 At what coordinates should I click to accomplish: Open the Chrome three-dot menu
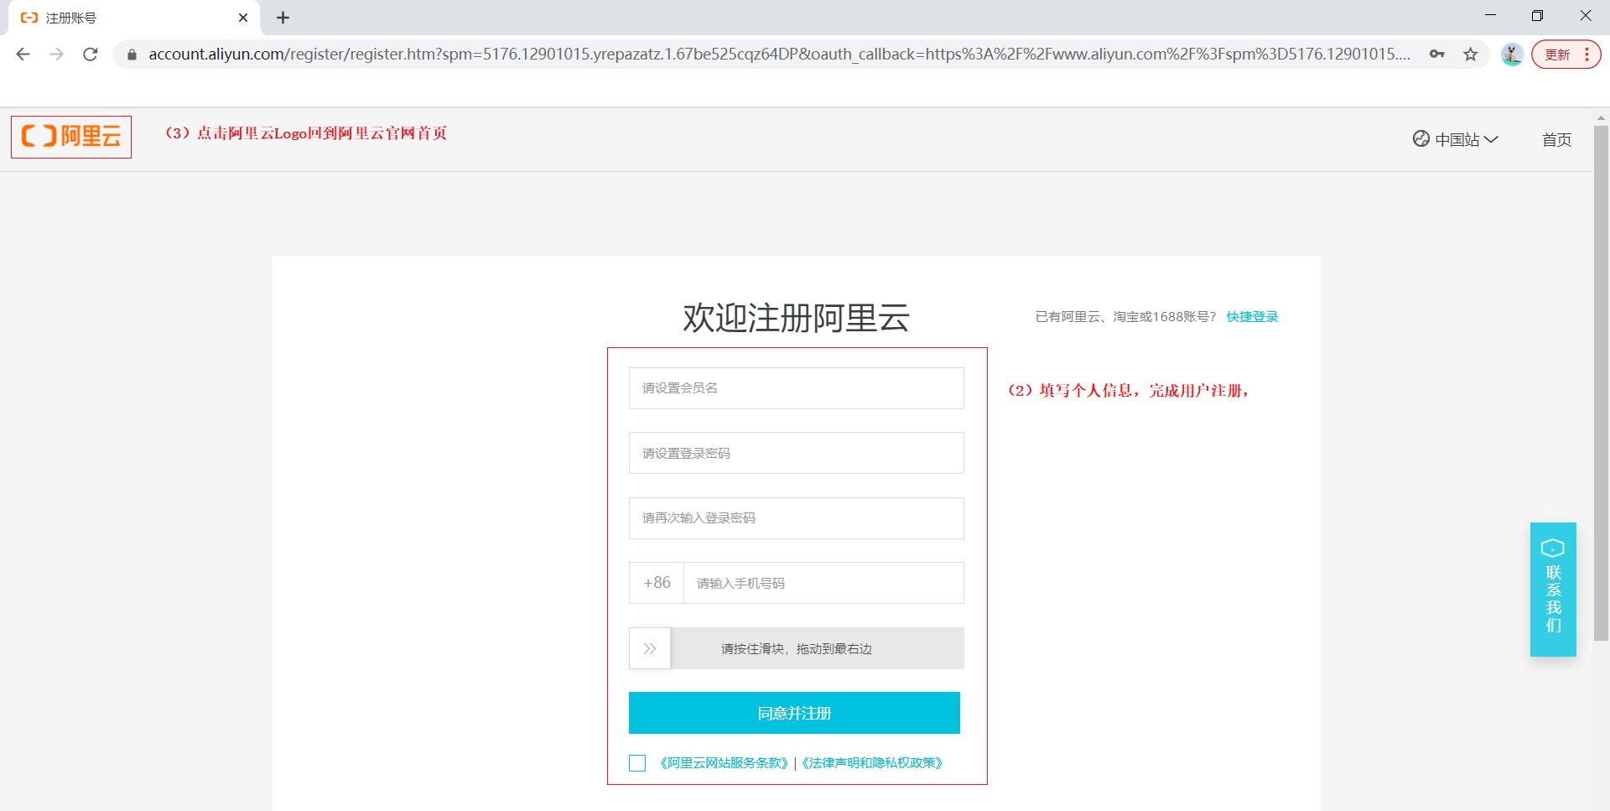click(x=1587, y=55)
